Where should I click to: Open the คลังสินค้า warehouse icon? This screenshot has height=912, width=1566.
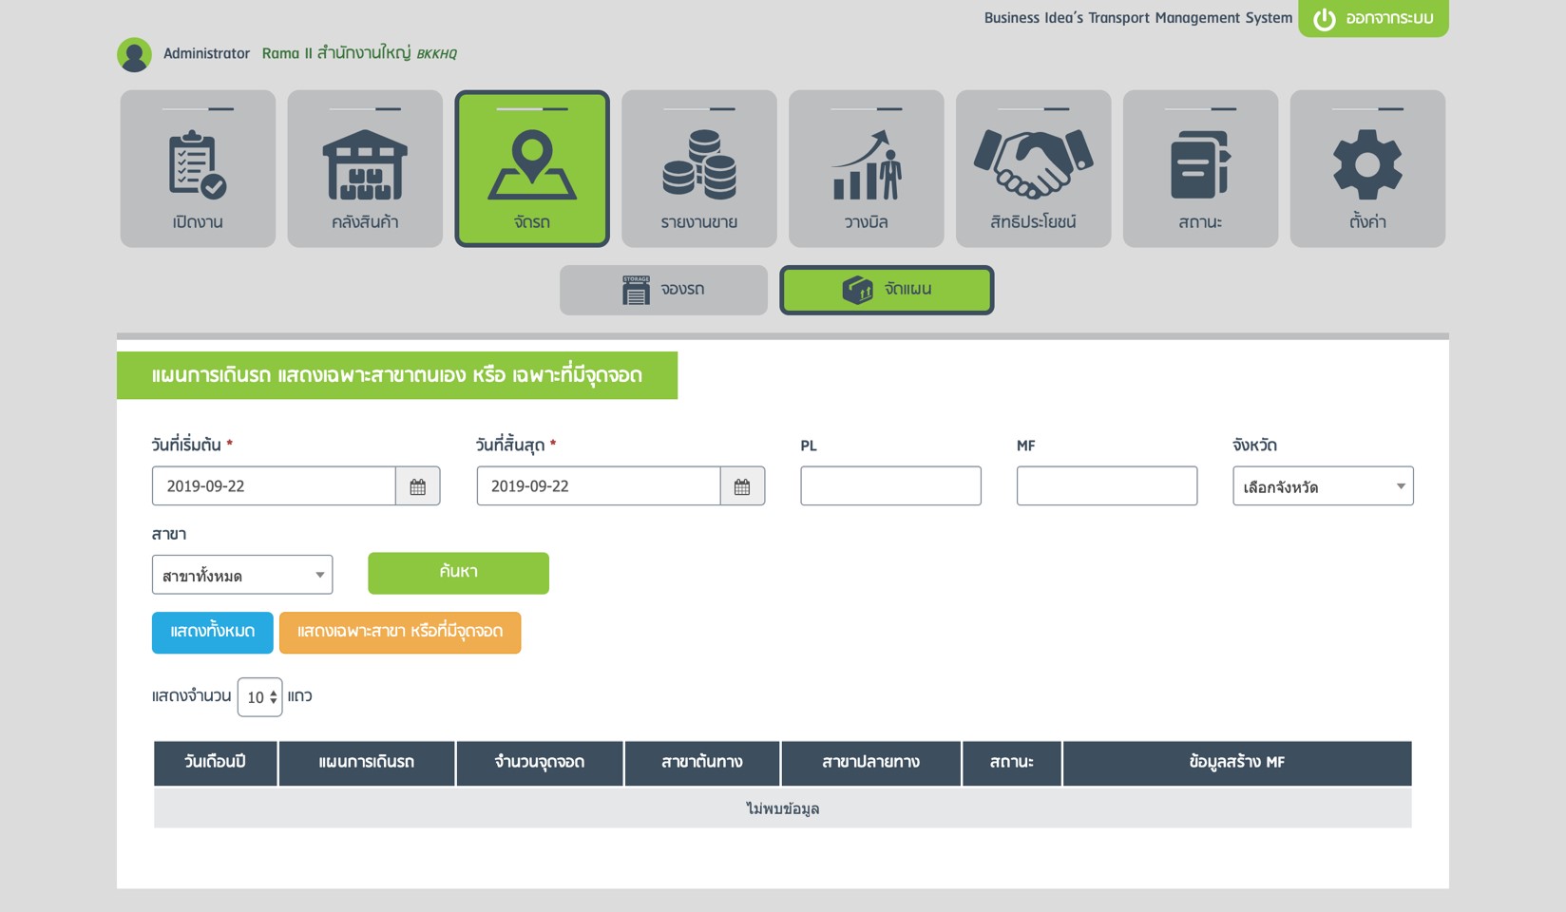click(365, 165)
